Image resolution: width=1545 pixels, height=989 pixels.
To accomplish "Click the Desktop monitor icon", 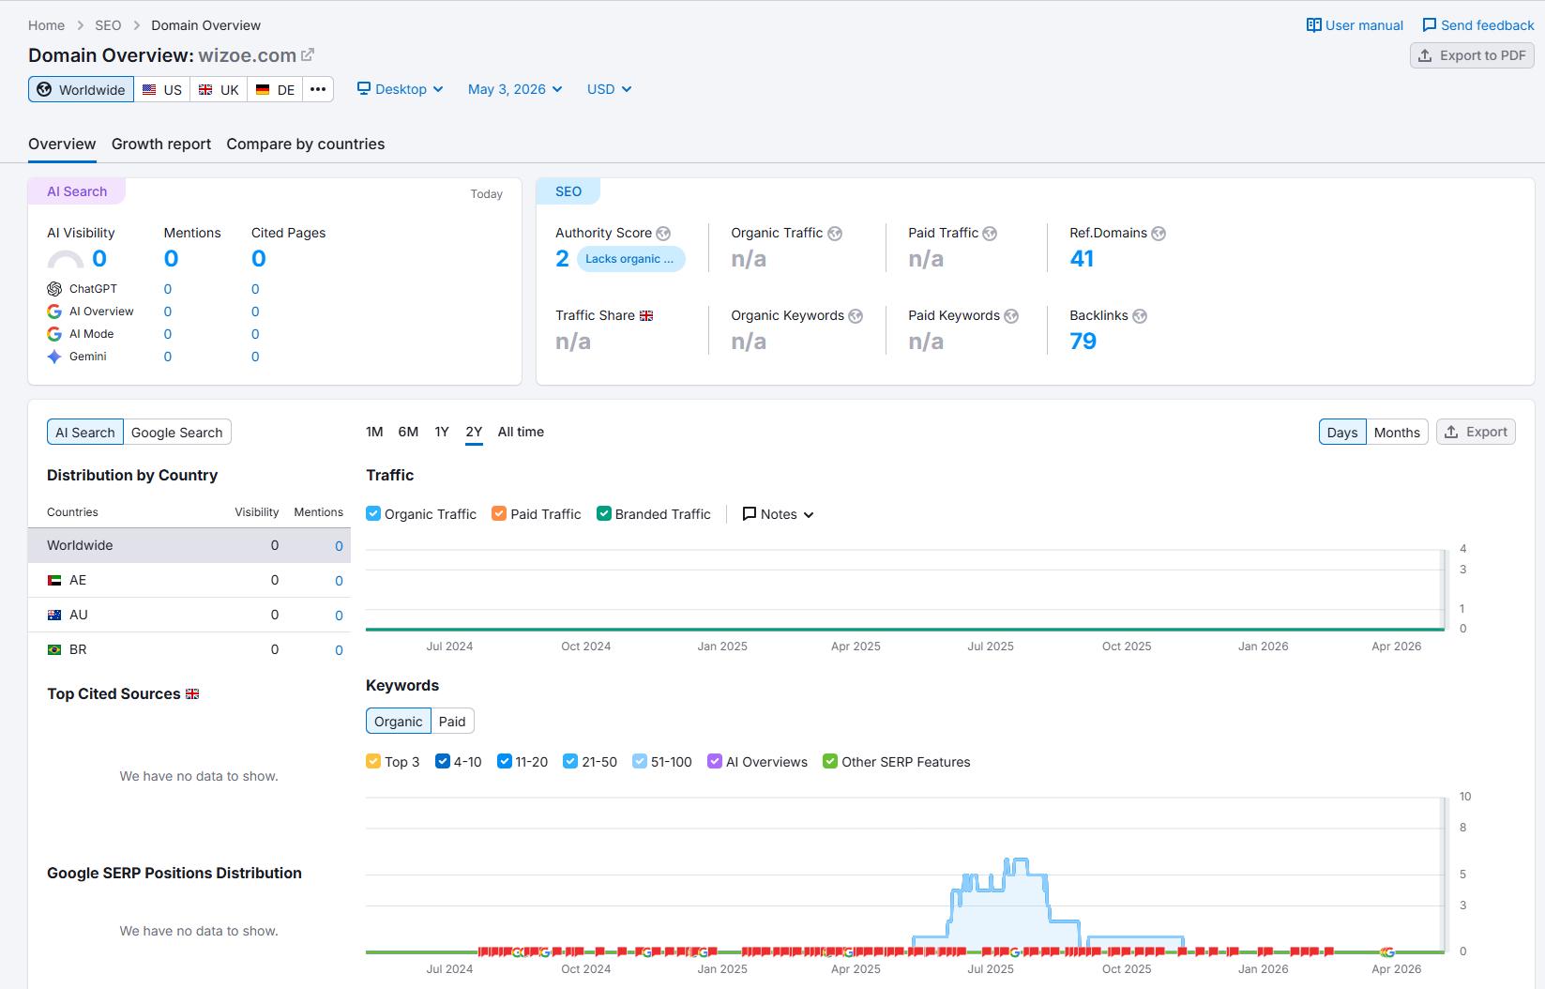I will tap(364, 89).
